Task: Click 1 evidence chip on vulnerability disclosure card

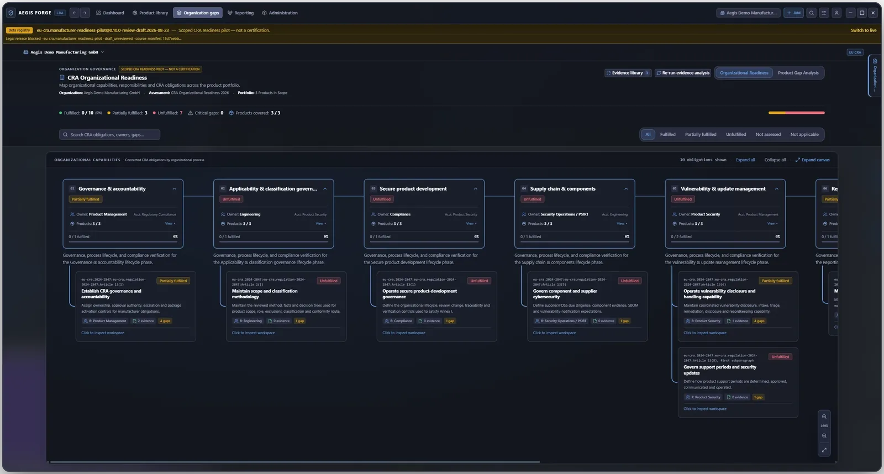Action: [738, 321]
